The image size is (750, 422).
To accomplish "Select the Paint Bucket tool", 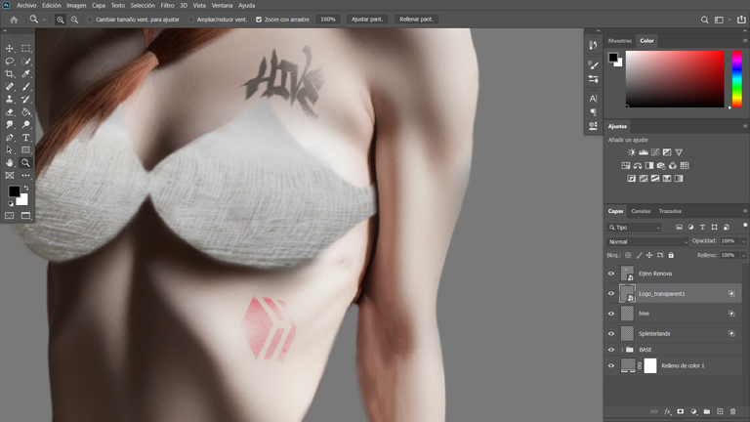I will (x=25, y=112).
